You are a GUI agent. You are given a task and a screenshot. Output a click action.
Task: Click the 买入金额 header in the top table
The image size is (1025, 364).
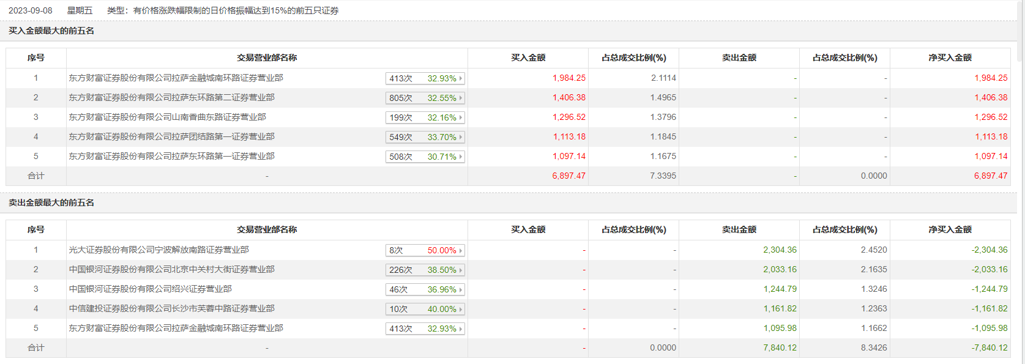click(528, 58)
